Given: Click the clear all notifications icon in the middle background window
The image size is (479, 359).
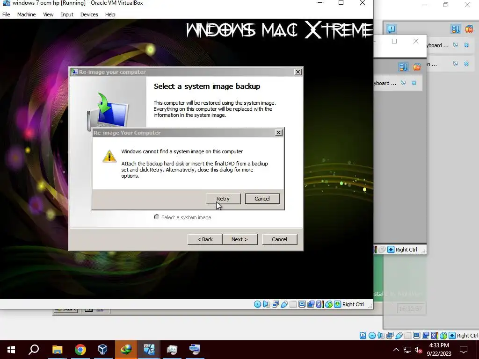Looking at the screenshot, I should pyautogui.click(x=417, y=67).
